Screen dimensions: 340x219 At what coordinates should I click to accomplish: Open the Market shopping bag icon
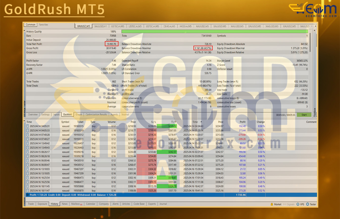point(272,204)
